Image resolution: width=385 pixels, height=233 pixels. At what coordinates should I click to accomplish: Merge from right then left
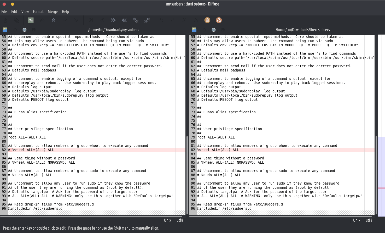(x=147, y=20)
